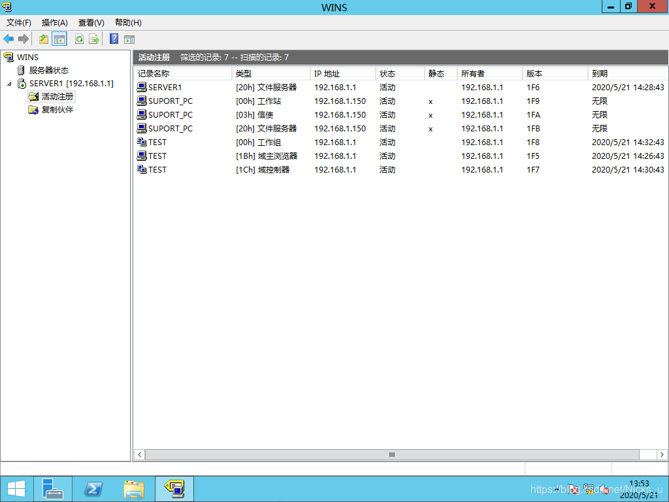Open File Explorer from the taskbar
The width and height of the screenshot is (669, 502).
[133, 489]
